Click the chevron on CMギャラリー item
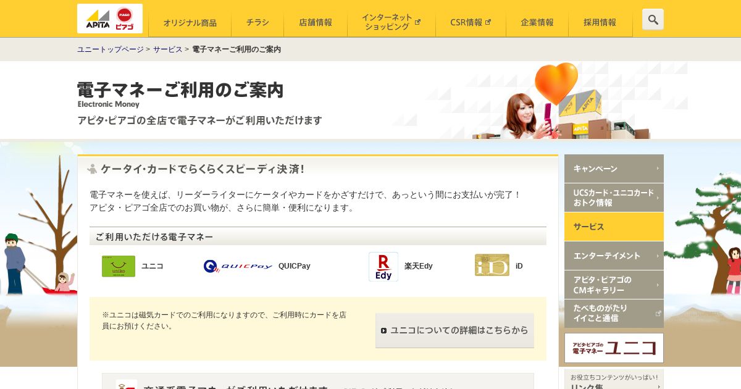The image size is (741, 389). (658, 285)
